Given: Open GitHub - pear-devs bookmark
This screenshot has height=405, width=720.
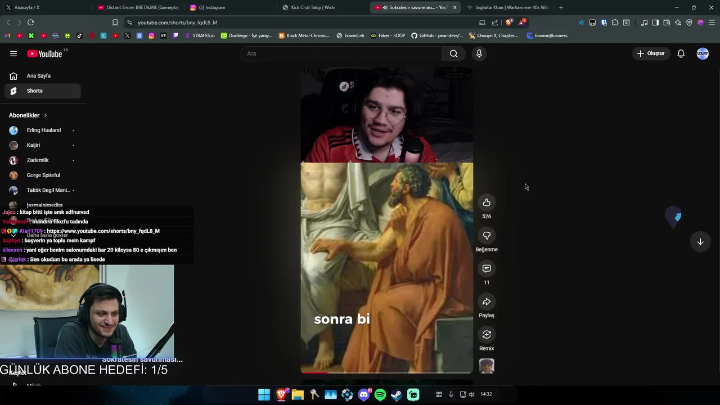Looking at the screenshot, I should point(437,35).
